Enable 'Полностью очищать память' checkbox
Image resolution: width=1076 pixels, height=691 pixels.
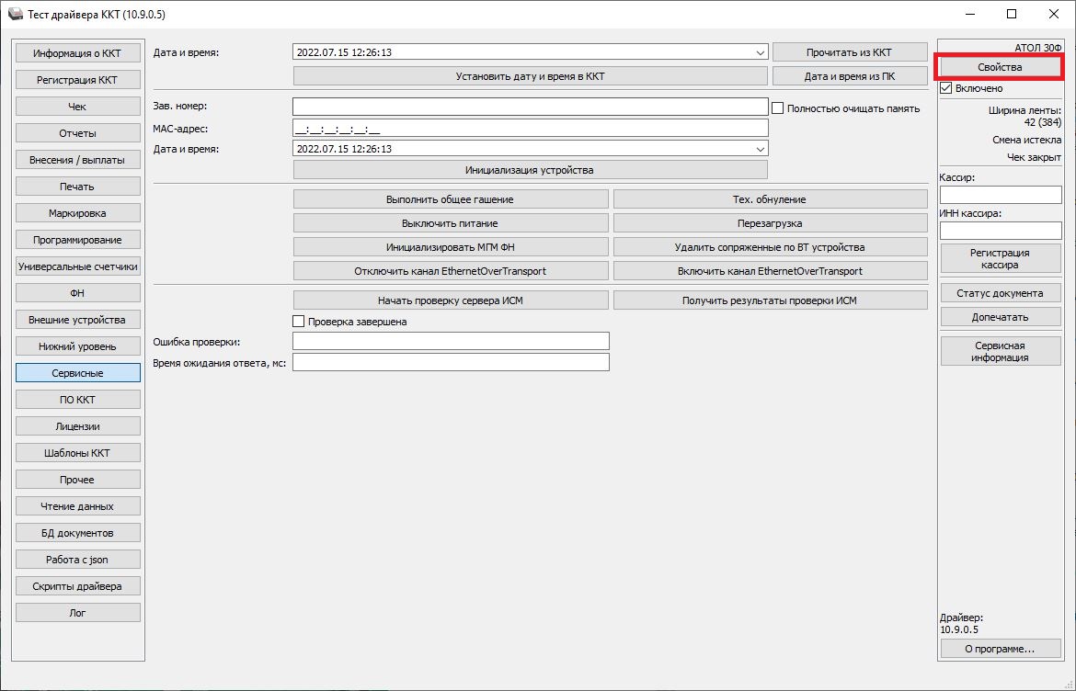pos(778,108)
